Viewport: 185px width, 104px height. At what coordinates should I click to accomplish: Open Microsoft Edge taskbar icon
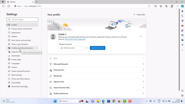(103, 101)
